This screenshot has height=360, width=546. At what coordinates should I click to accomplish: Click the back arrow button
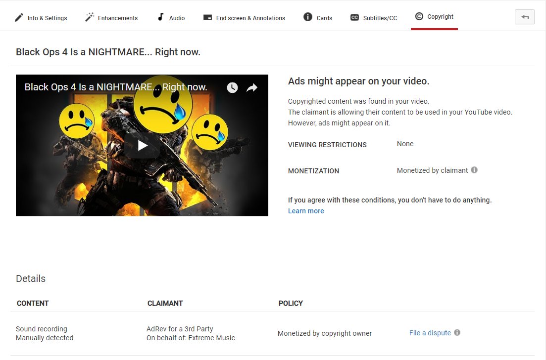[x=524, y=17]
